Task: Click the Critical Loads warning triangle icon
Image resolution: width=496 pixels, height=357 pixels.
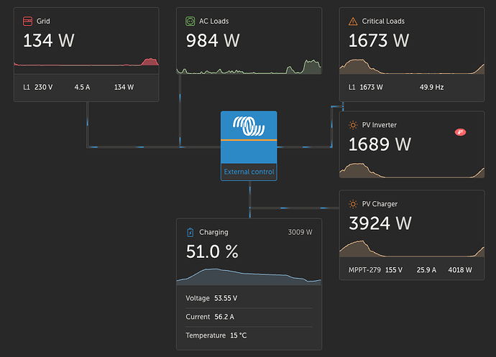Action: pyautogui.click(x=353, y=22)
